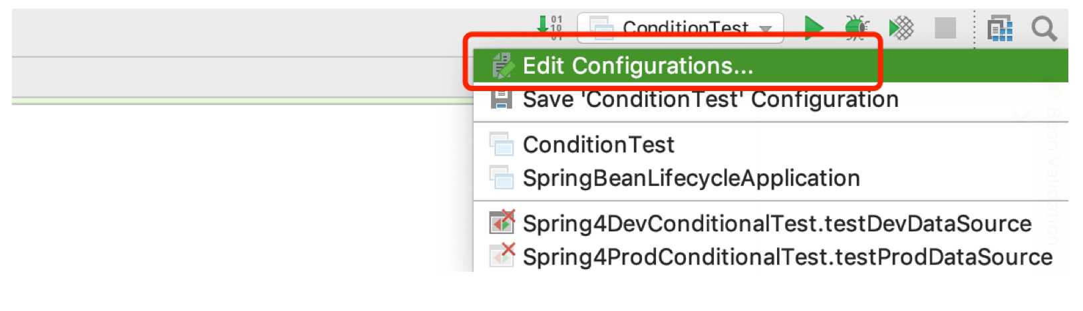Screen dimensions: 1083x311
Task: Click the pencil icon beside Edit Configurations
Action: 502,66
